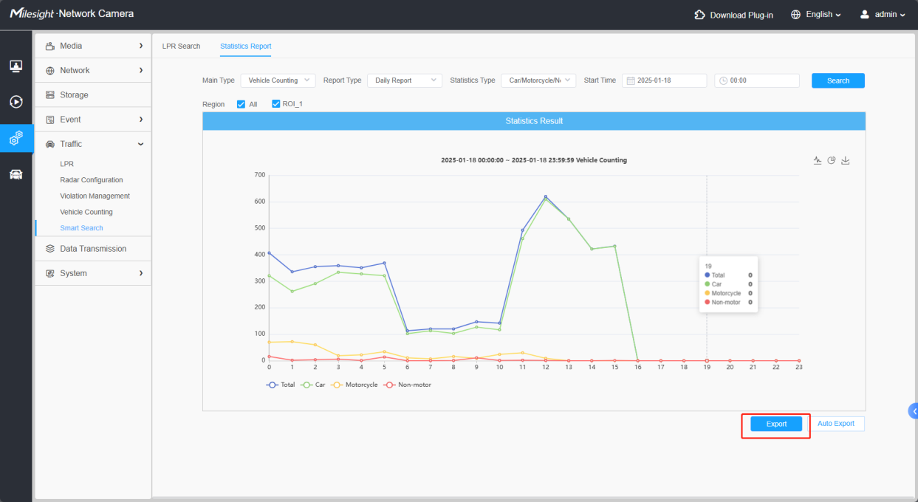Open the vehicle icon in the left sidebar
The width and height of the screenshot is (918, 502).
(16, 174)
